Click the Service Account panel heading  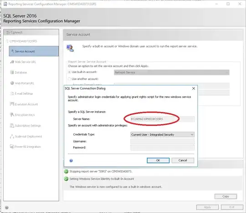click(x=78, y=35)
